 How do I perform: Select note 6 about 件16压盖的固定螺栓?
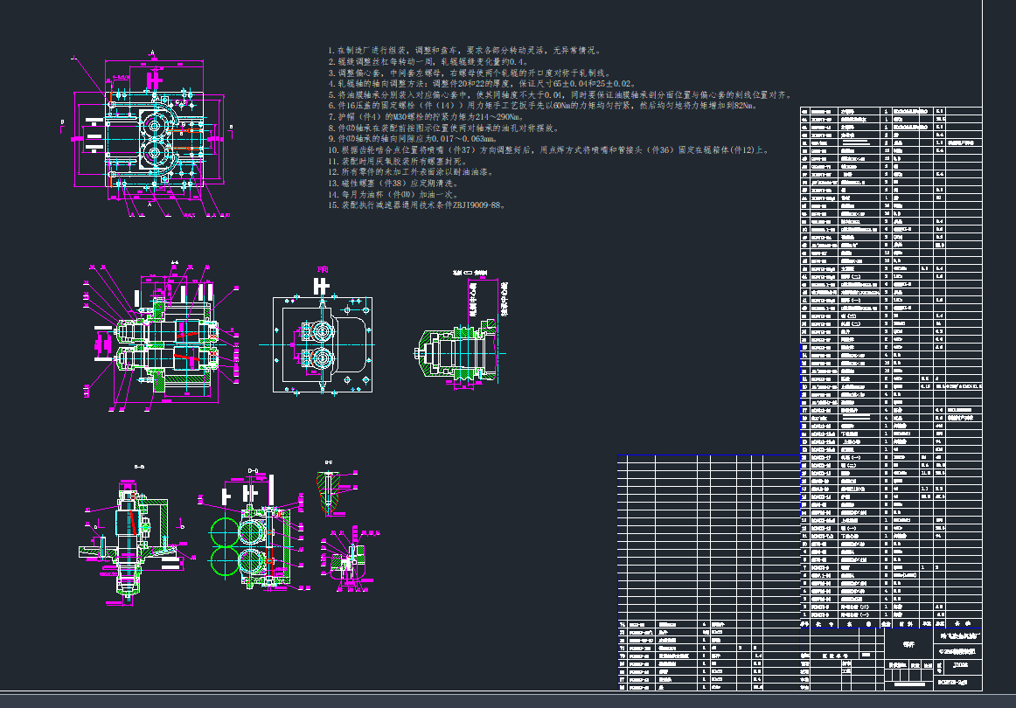[543, 106]
